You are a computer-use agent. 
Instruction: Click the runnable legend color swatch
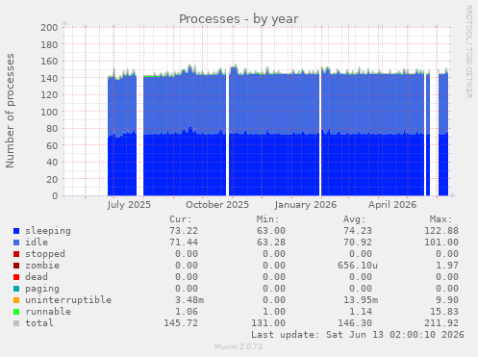pos(16,312)
